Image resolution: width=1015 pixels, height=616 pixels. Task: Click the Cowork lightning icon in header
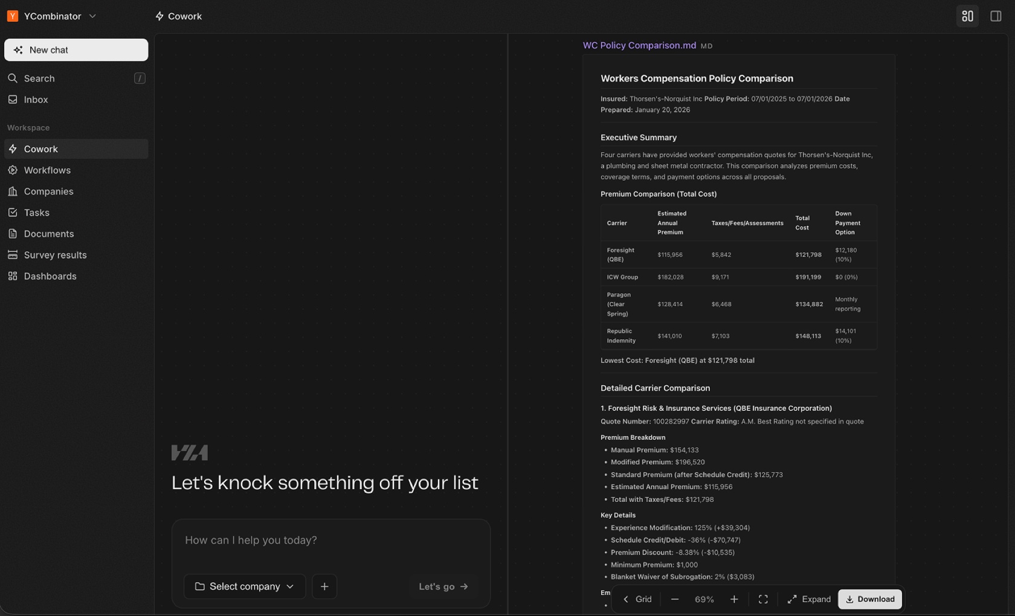[x=159, y=16]
